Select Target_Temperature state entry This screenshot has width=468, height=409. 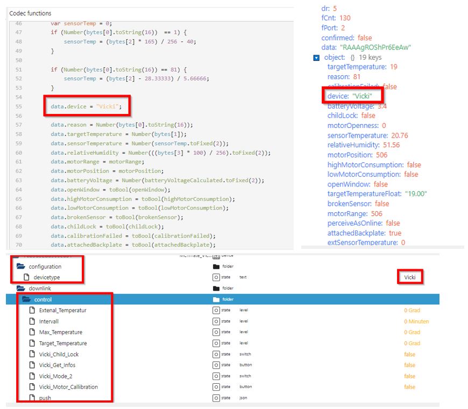[x=63, y=343]
